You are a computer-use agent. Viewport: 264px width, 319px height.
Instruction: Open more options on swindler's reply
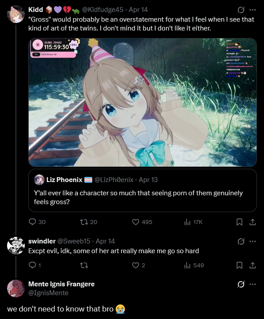click(253, 242)
